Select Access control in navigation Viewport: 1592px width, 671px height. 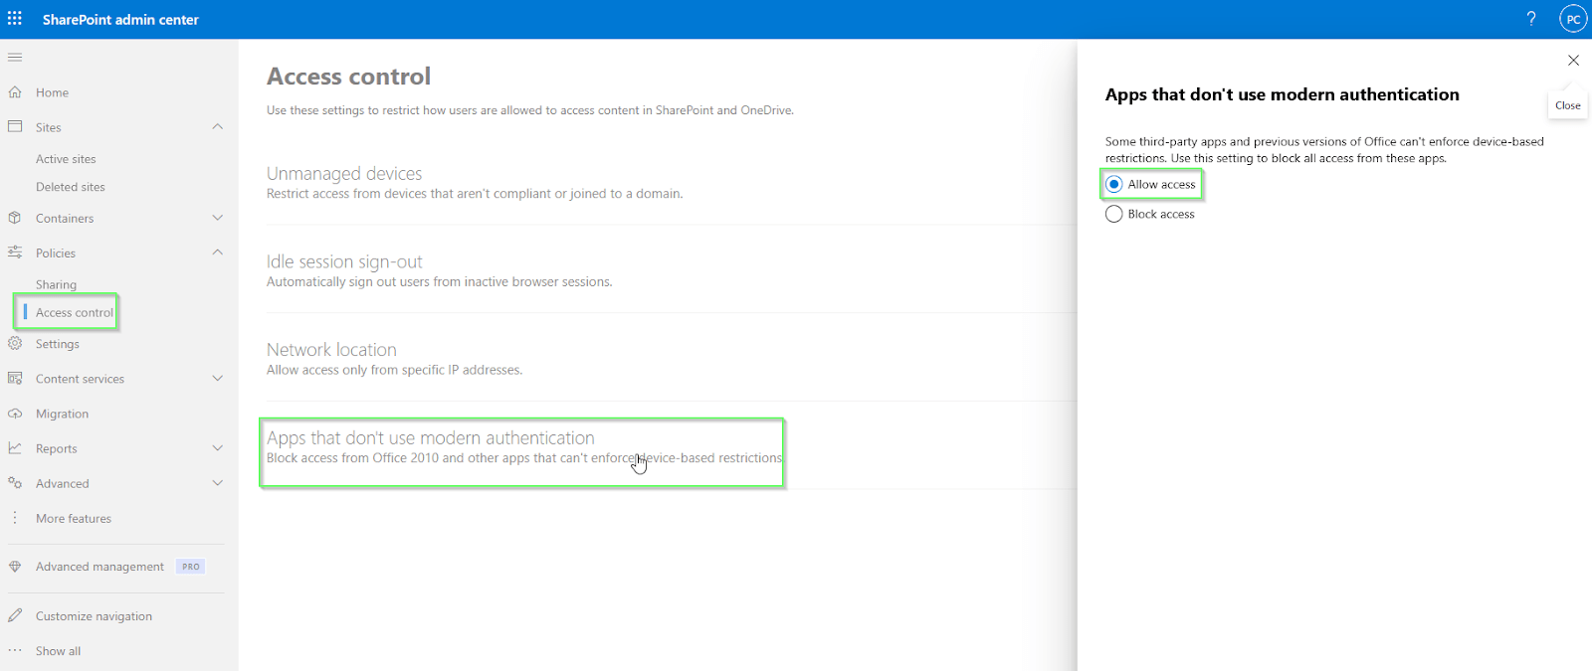coord(75,312)
